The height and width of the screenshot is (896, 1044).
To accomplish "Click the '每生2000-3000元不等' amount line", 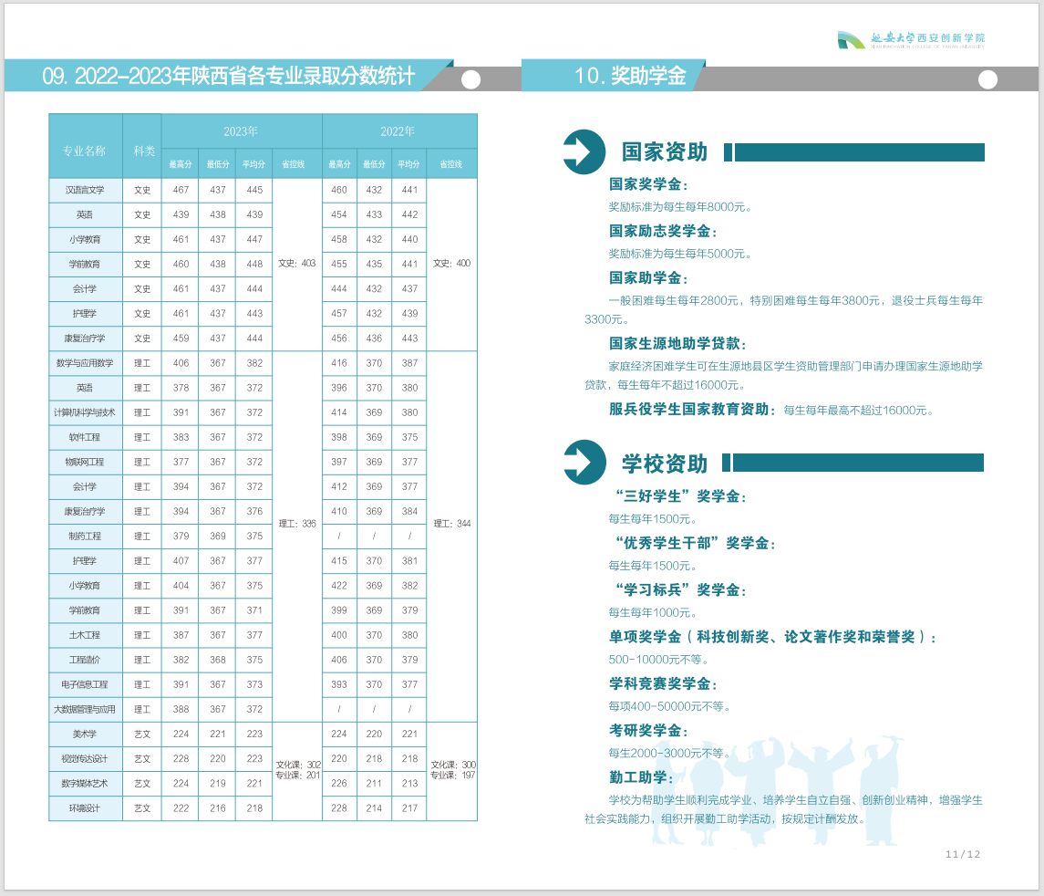I will [669, 754].
